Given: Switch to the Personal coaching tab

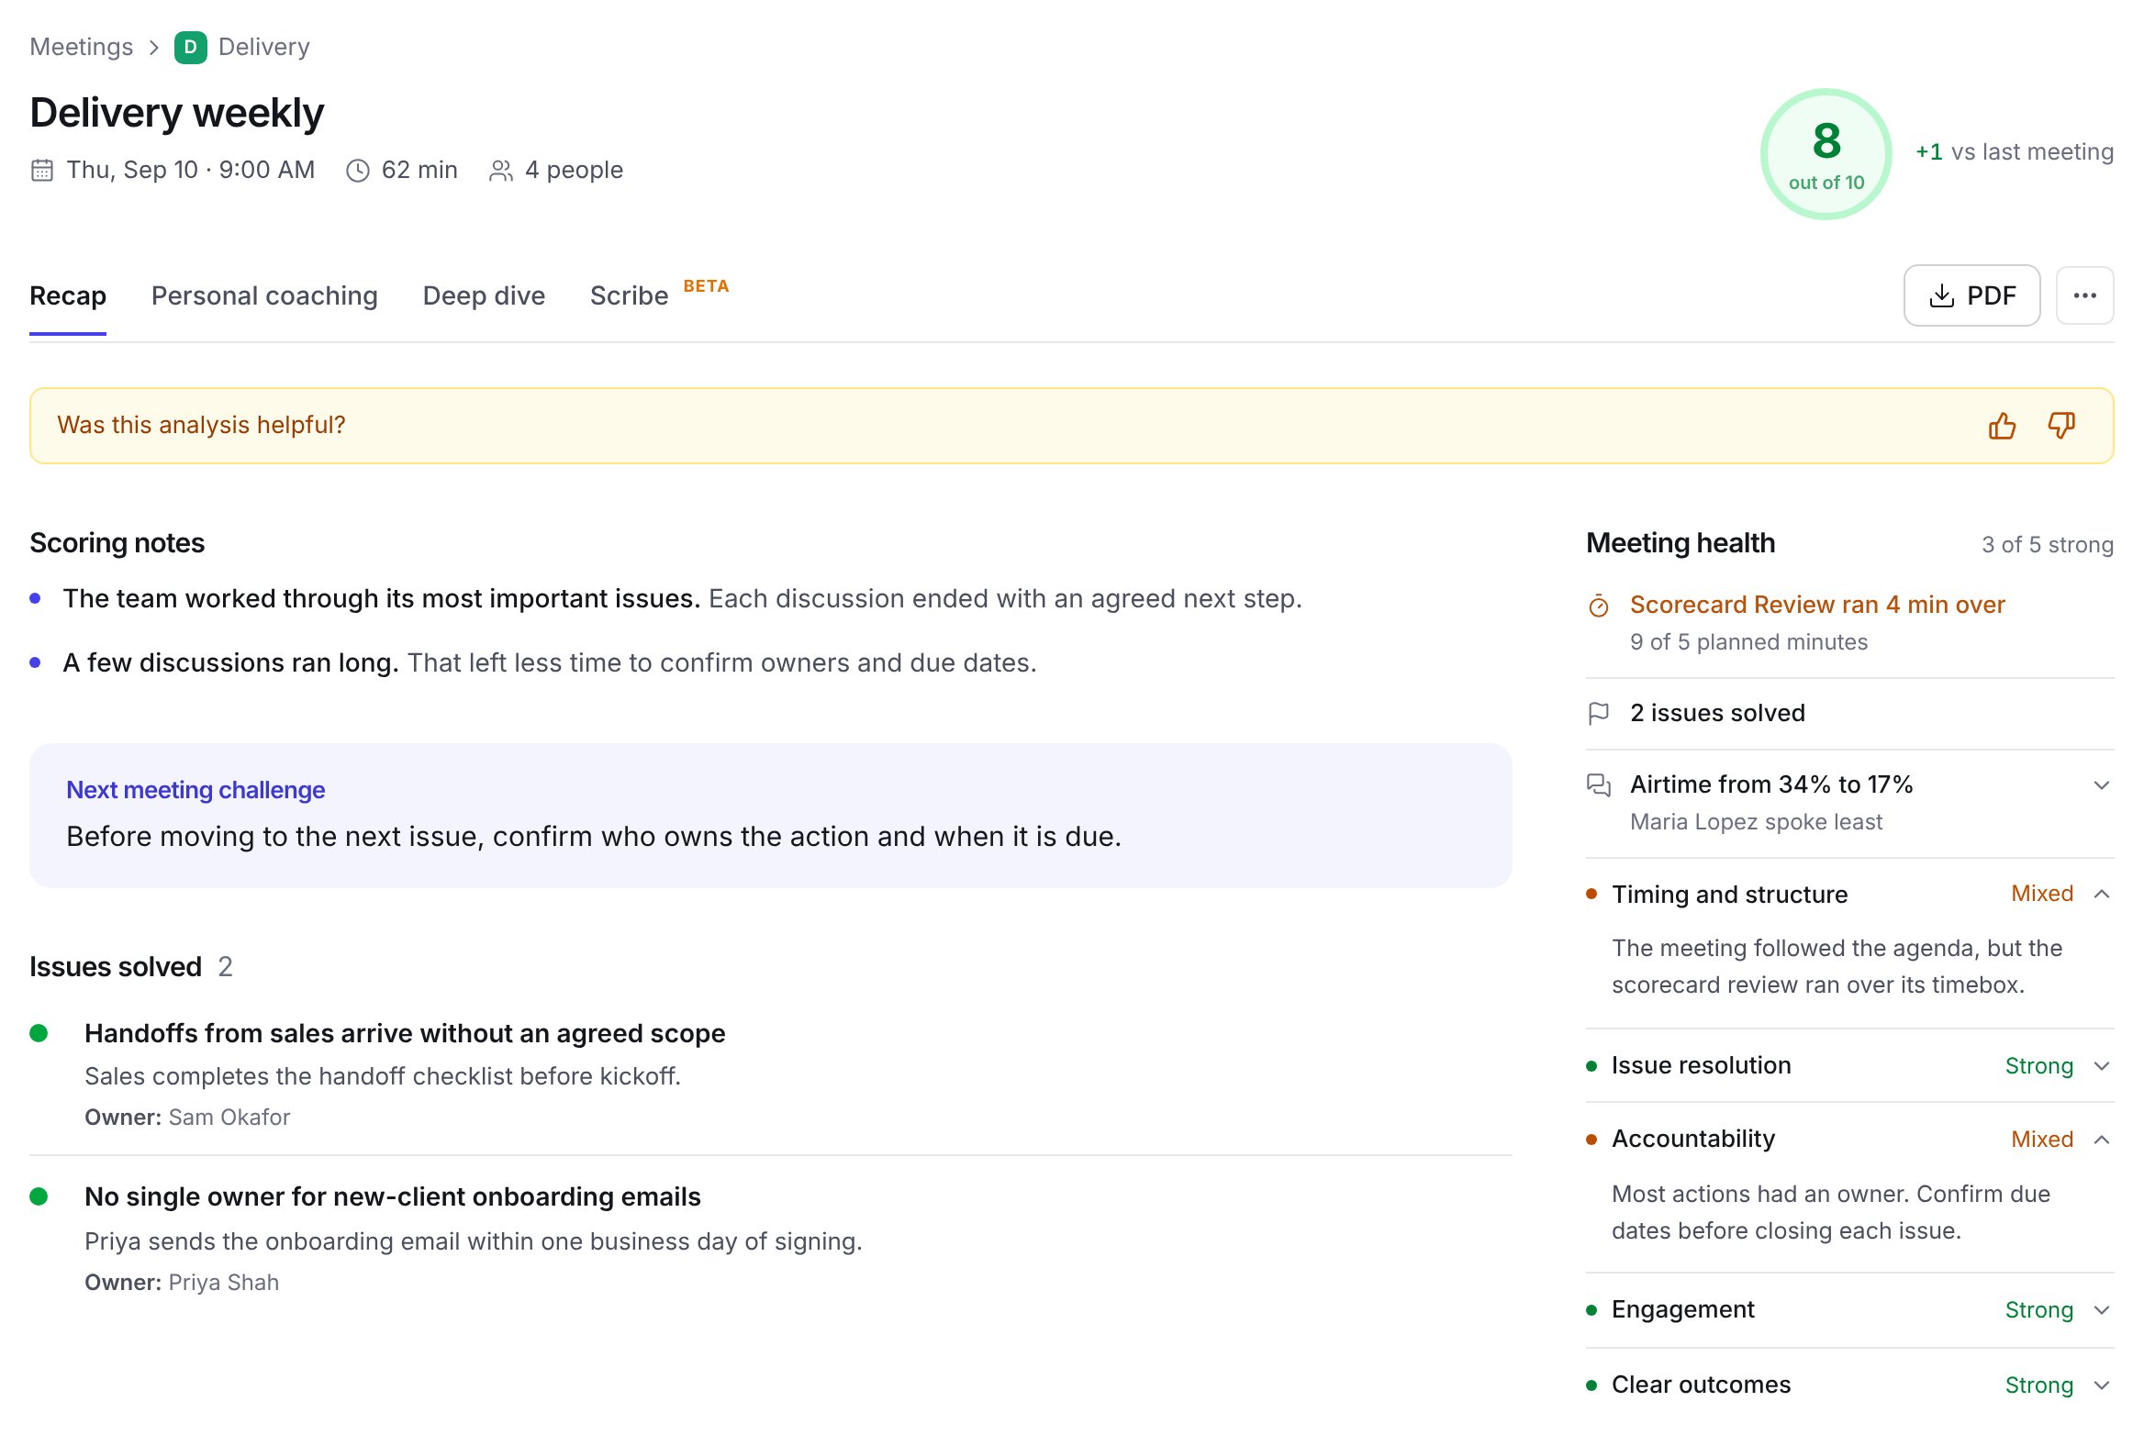Looking at the screenshot, I should click(x=263, y=296).
